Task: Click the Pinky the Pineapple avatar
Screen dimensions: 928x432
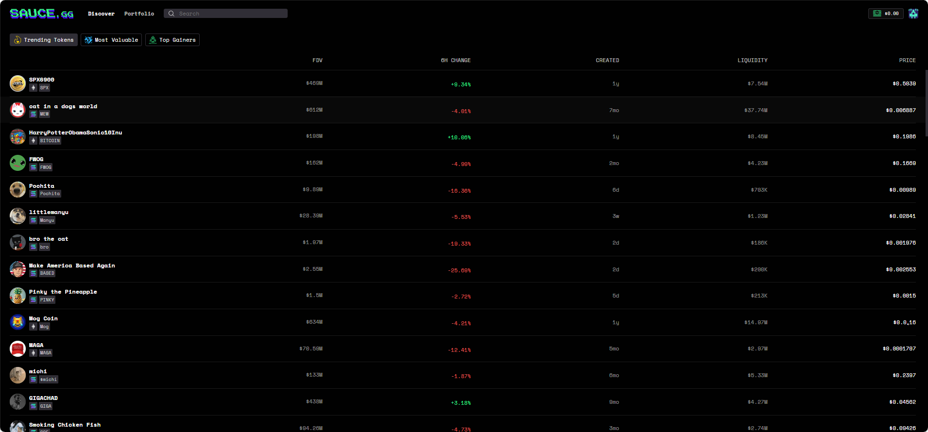Action: coord(18,296)
